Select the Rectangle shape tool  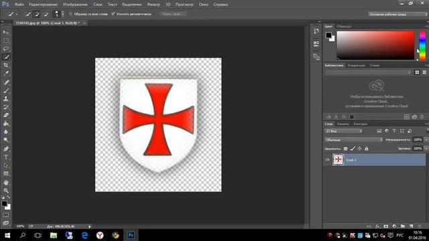6,174
